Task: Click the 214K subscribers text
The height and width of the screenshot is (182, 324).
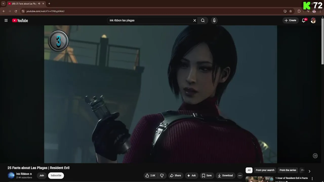Action: pyautogui.click(x=24, y=178)
